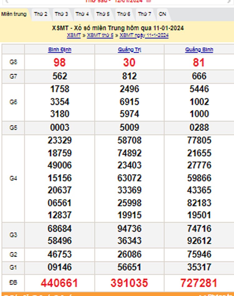Open the Thứ 3 results tab
Viewport: 234px width, 296px height.
61,14
